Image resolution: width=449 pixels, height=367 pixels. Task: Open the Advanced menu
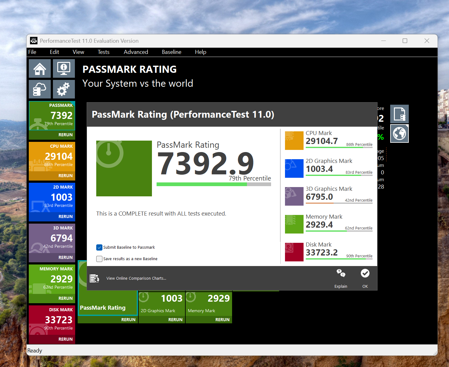pos(136,52)
